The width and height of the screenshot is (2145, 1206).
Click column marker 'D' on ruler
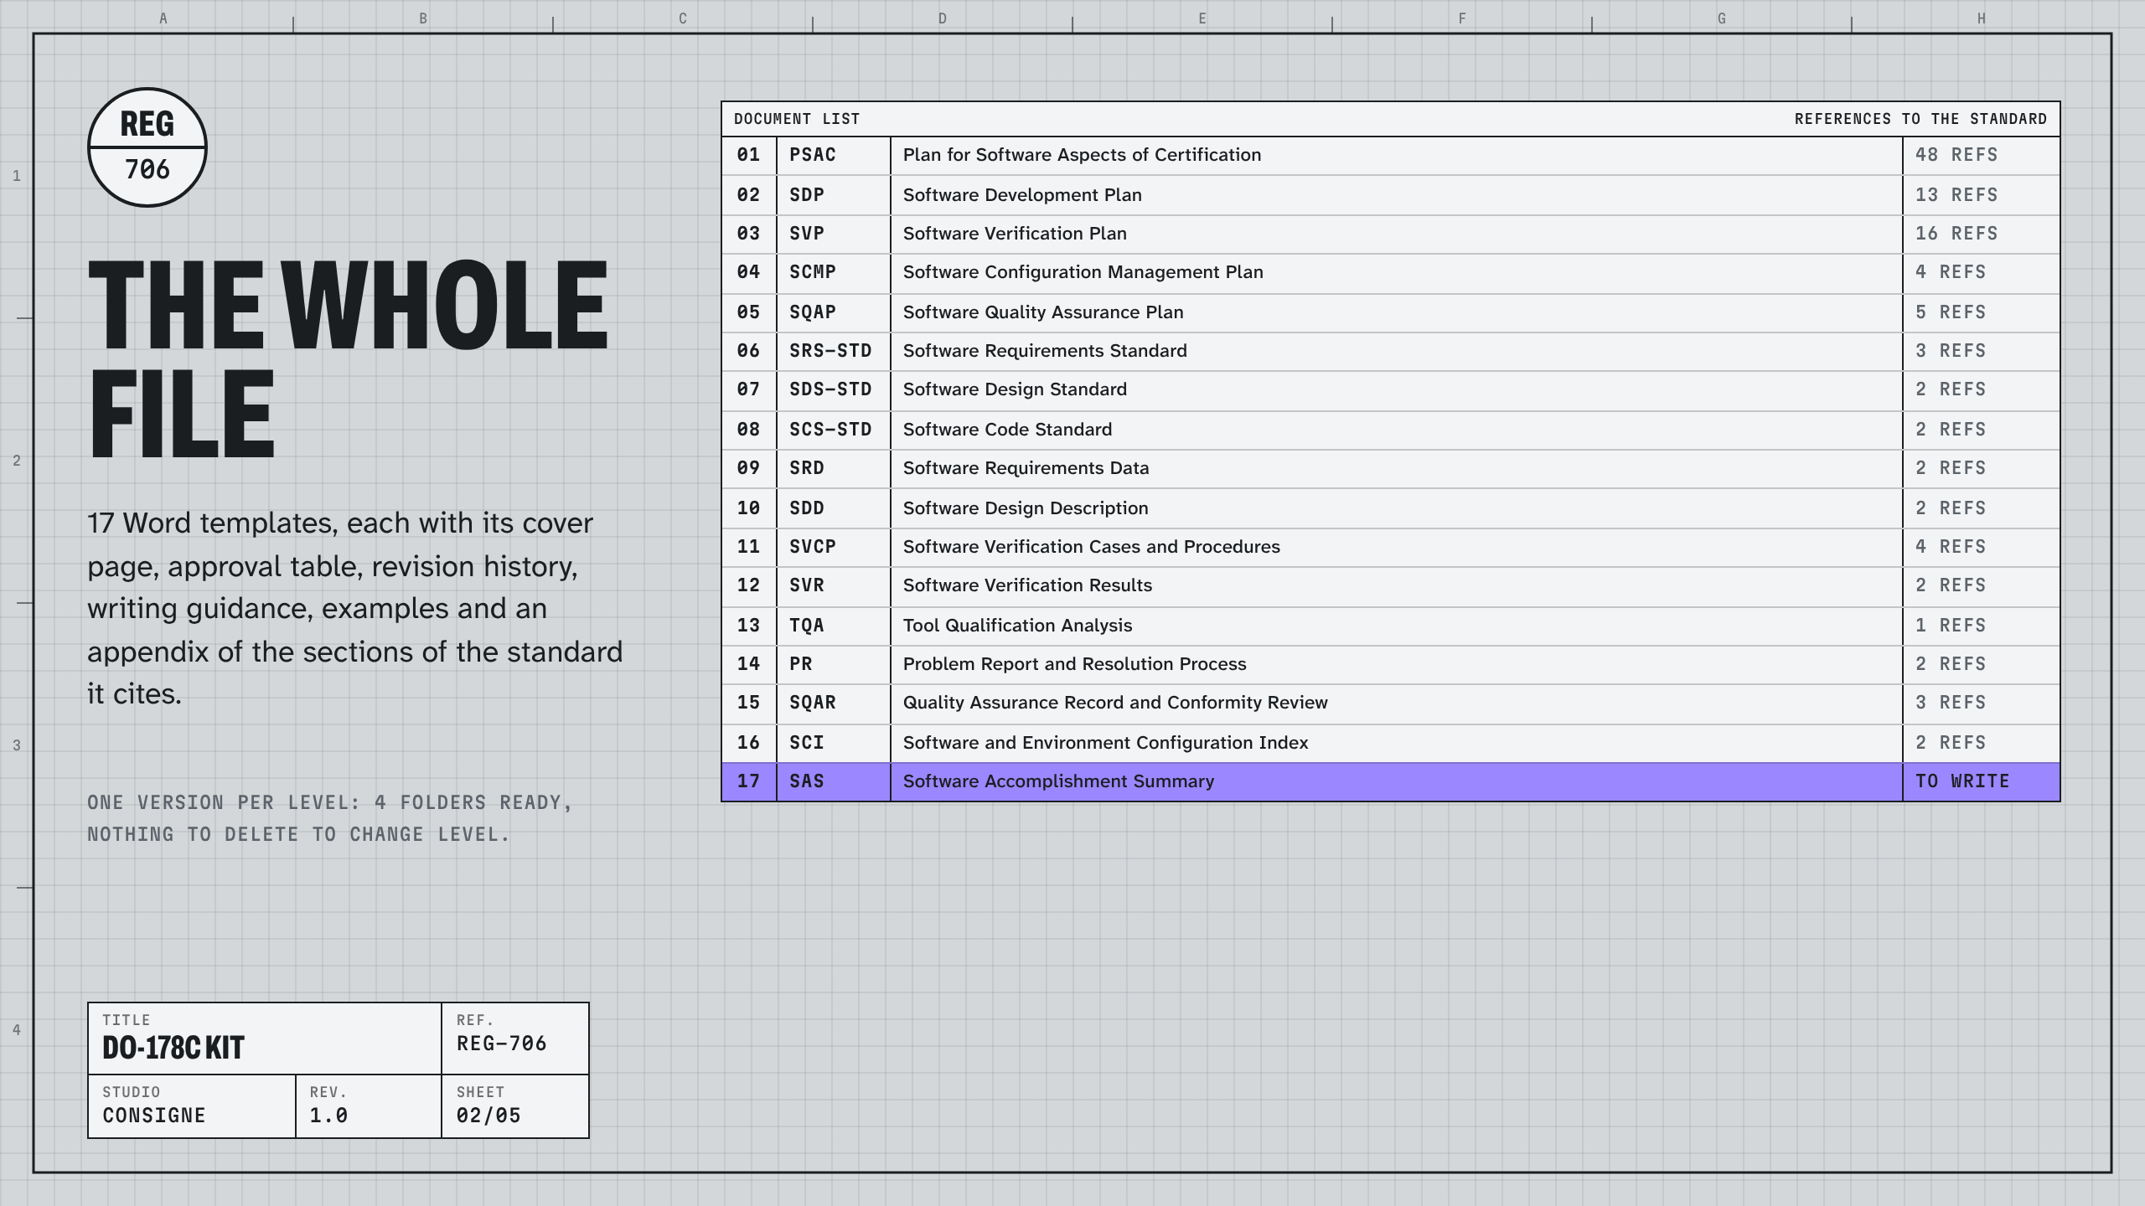943,18
